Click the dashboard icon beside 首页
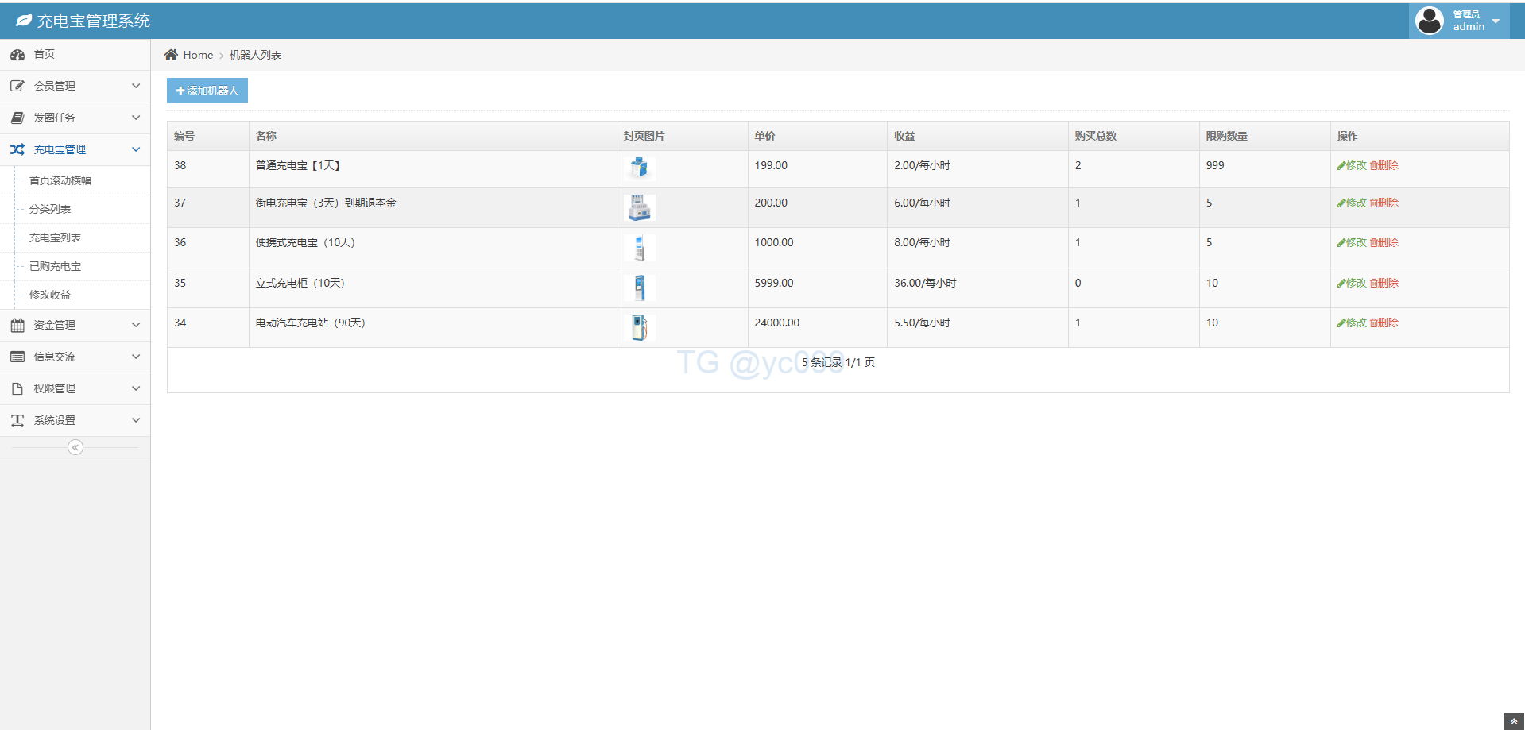 click(17, 55)
